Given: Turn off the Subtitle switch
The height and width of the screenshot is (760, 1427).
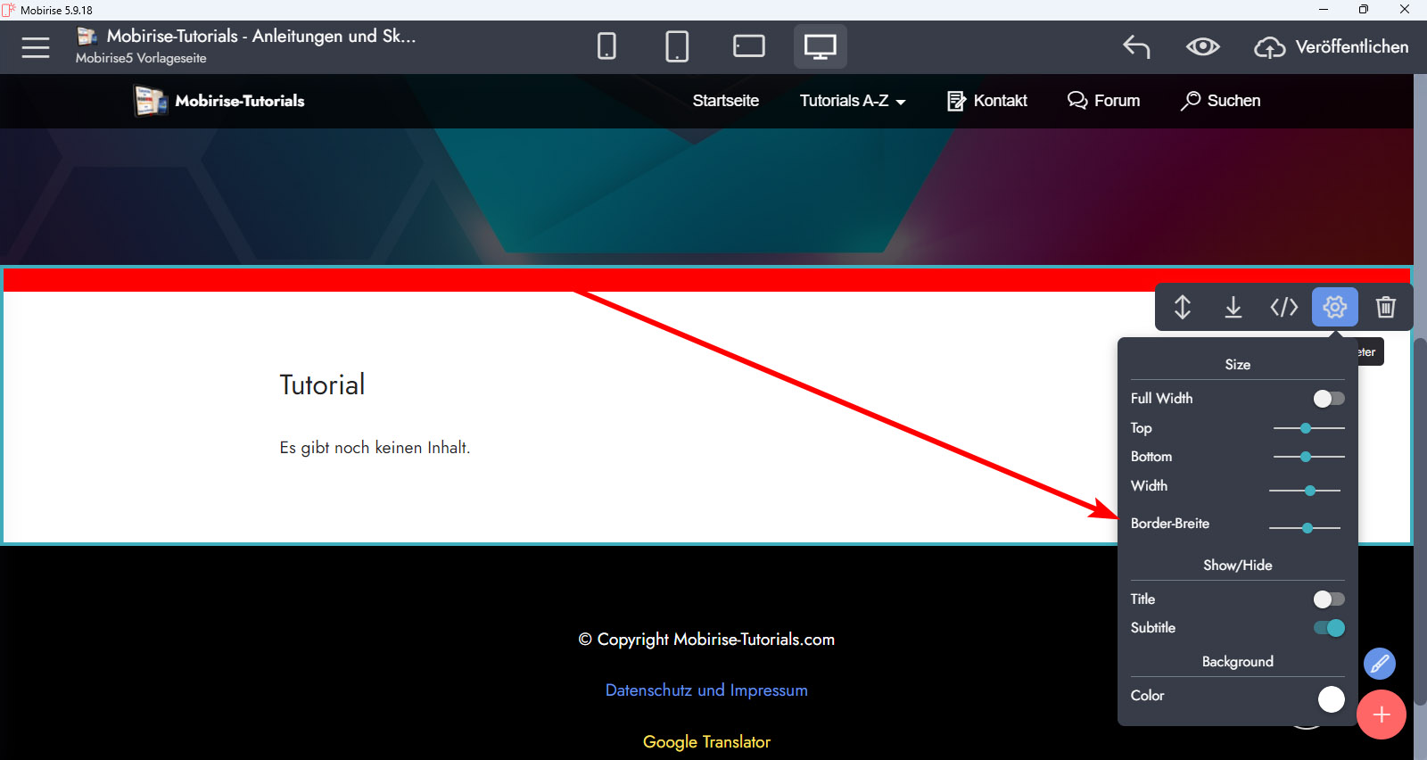Looking at the screenshot, I should pyautogui.click(x=1329, y=628).
